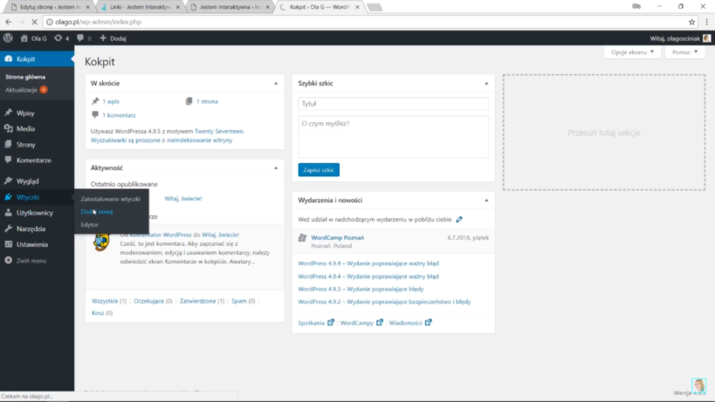Open Witaj, świecie! post link under Ostatnio opublikowane
The width and height of the screenshot is (715, 402).
point(182,199)
